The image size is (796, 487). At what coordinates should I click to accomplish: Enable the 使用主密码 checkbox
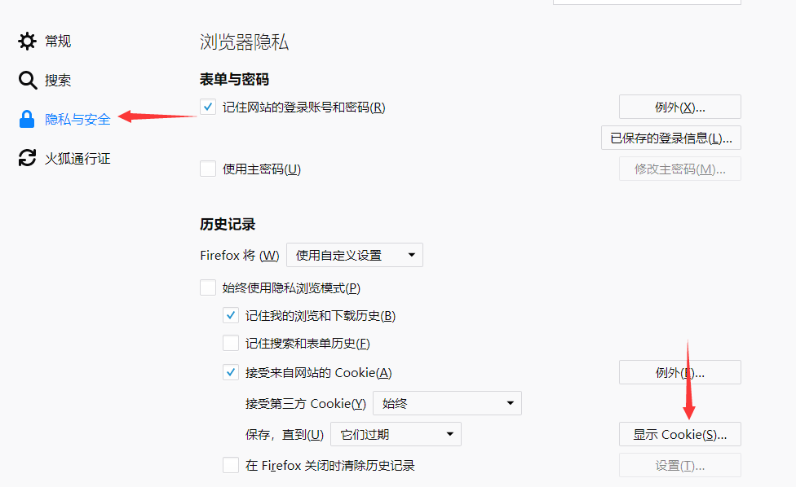(208, 169)
